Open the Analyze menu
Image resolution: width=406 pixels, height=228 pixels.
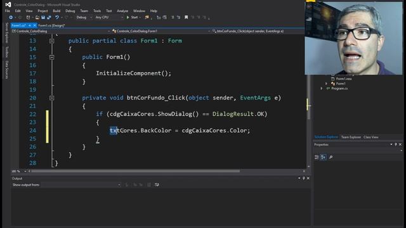tap(122, 11)
